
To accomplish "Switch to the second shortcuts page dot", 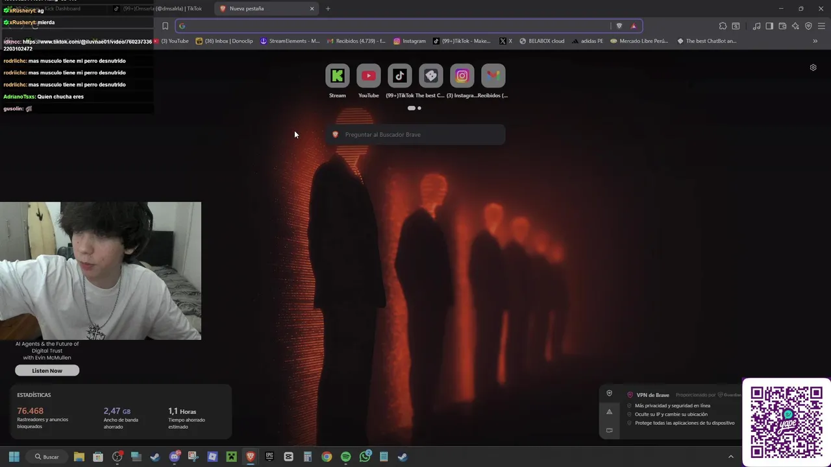I will click(419, 108).
